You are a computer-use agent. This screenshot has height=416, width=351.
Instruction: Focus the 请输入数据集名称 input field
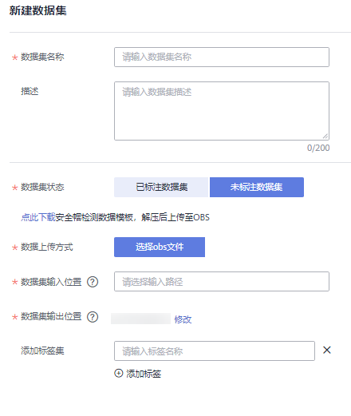222,57
